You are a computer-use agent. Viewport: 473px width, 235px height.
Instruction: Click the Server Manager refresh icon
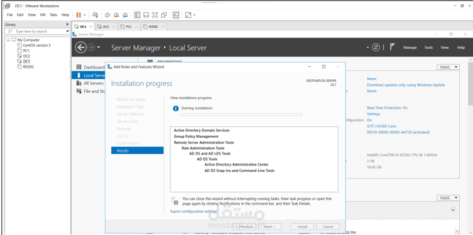[x=376, y=47]
